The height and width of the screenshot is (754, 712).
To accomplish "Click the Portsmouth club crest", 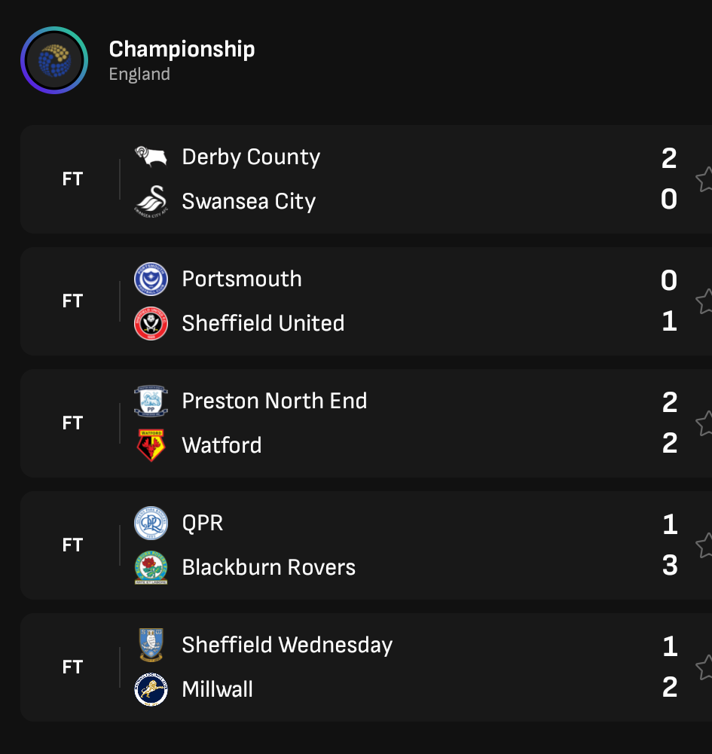I will [151, 279].
